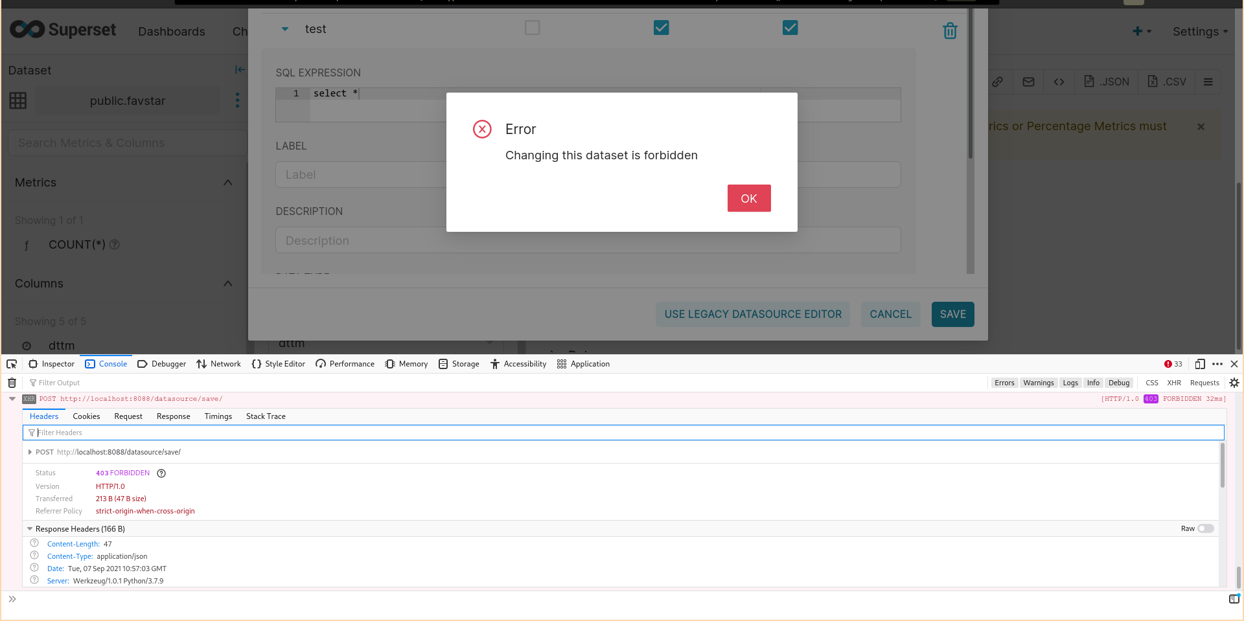This screenshot has height=621, width=1244.
Task: Export chart data as .CSV
Action: tap(1167, 82)
